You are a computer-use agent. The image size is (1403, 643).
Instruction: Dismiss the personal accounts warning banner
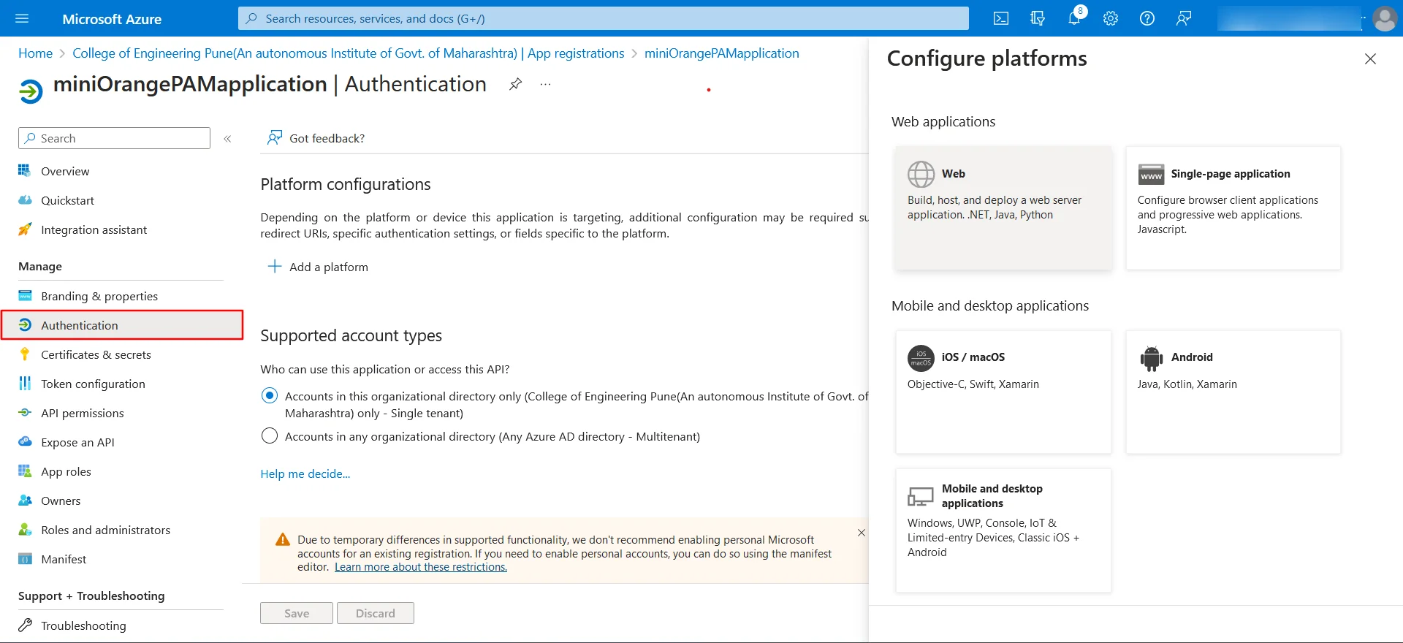pyautogui.click(x=862, y=533)
